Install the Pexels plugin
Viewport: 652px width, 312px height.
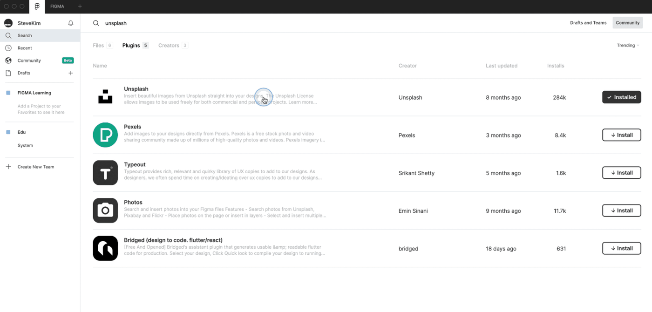[622, 135]
